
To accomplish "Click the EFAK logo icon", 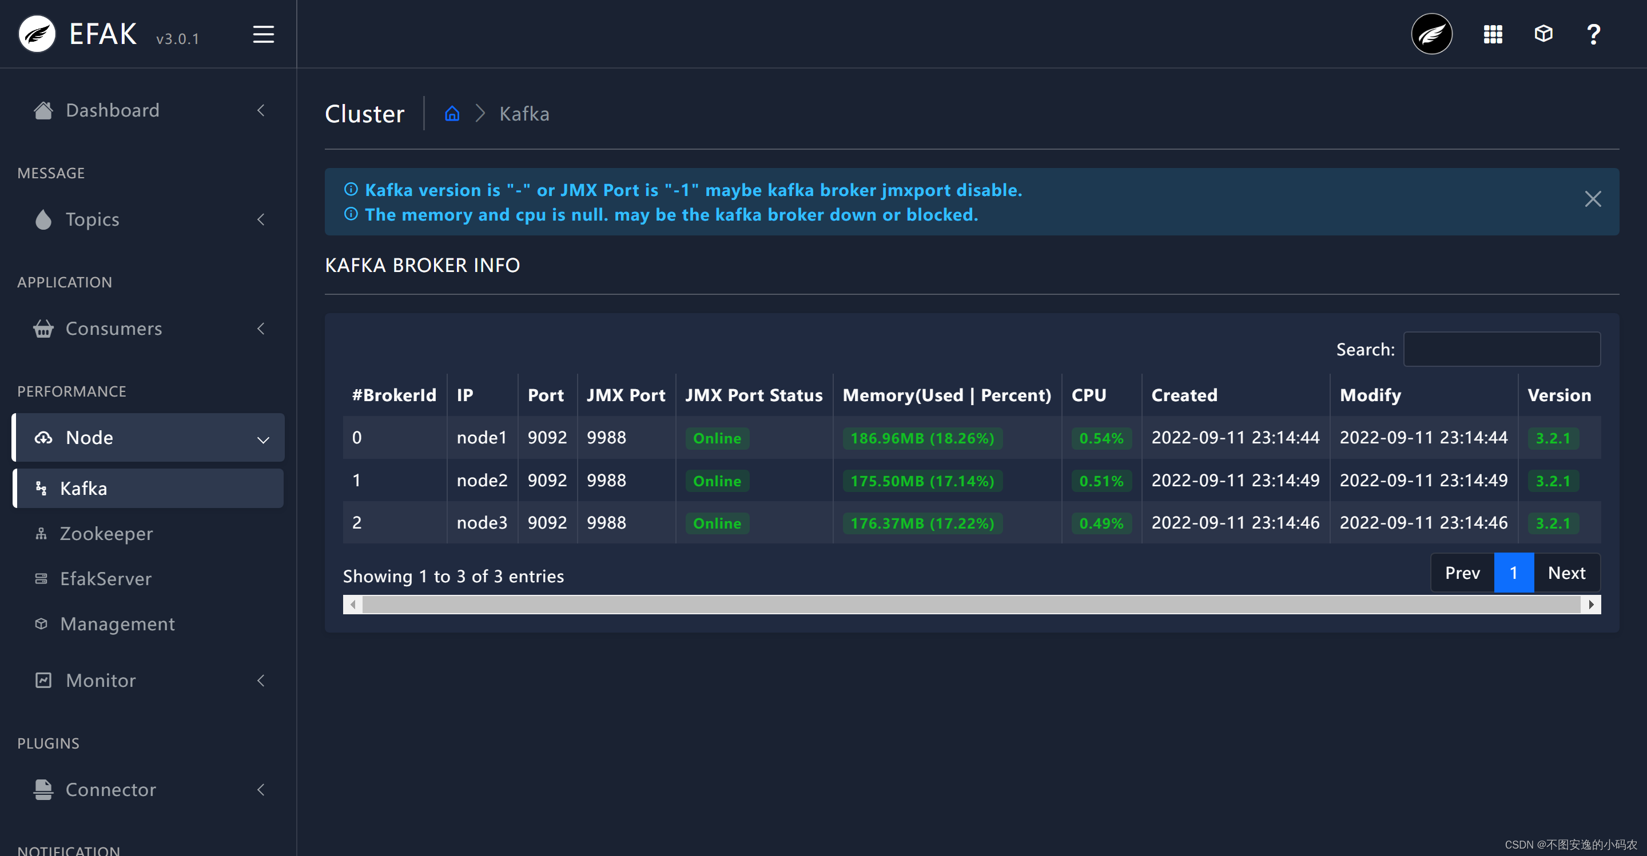I will 37,34.
